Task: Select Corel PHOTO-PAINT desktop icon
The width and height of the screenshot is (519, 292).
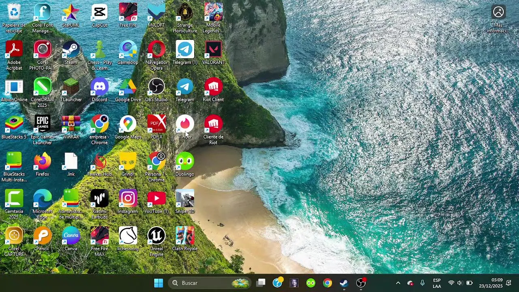Action: pos(43,56)
